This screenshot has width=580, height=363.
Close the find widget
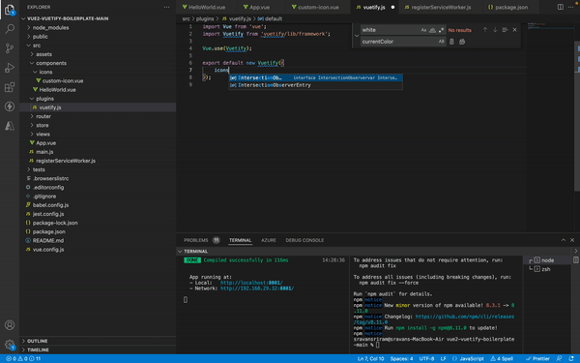514,30
